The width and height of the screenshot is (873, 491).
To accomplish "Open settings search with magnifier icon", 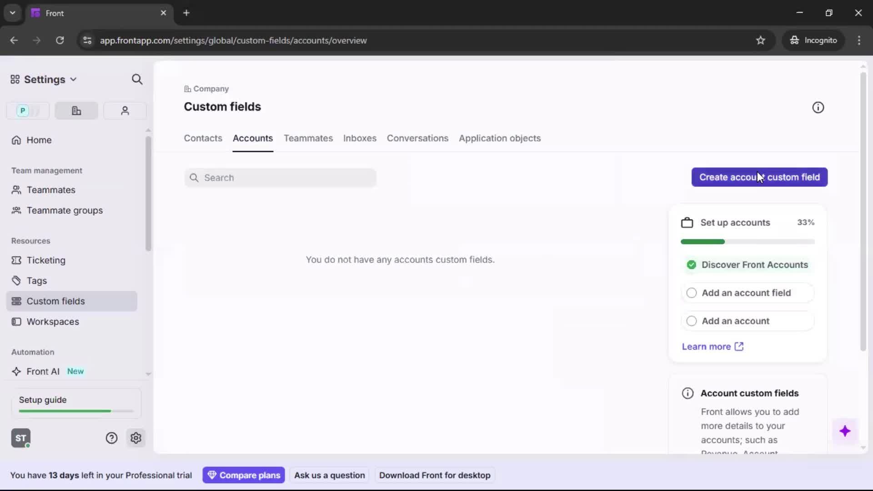I will [137, 79].
